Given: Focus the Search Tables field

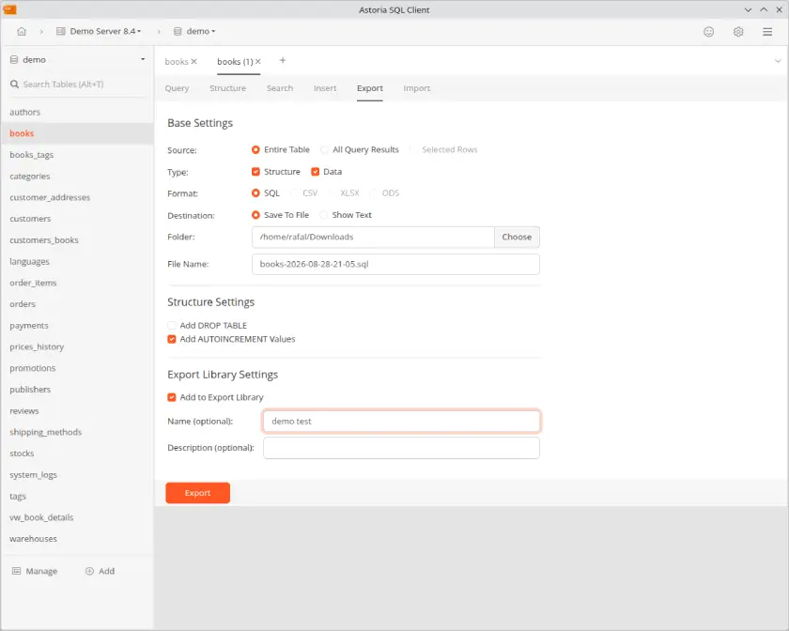Looking at the screenshot, I should pos(78,84).
